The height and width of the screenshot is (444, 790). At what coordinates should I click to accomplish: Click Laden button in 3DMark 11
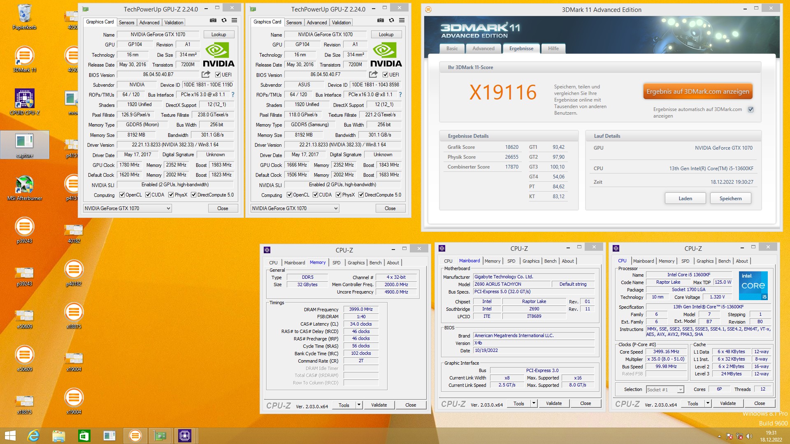coord(685,198)
